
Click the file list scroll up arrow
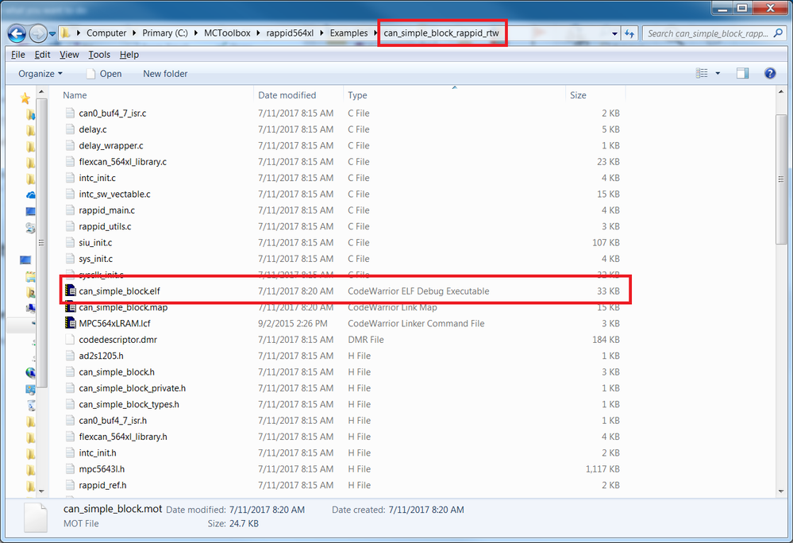pyautogui.click(x=781, y=92)
